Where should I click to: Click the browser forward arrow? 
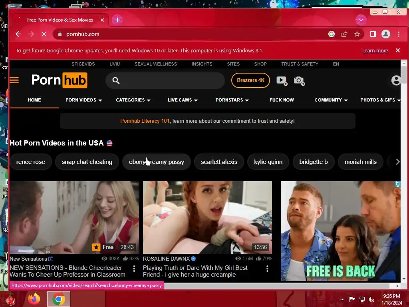pos(31,34)
